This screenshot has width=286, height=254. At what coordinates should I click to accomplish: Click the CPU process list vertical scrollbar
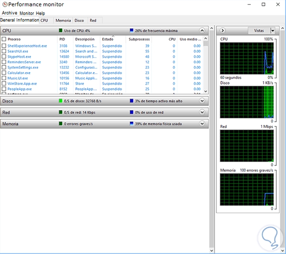tap(205, 66)
